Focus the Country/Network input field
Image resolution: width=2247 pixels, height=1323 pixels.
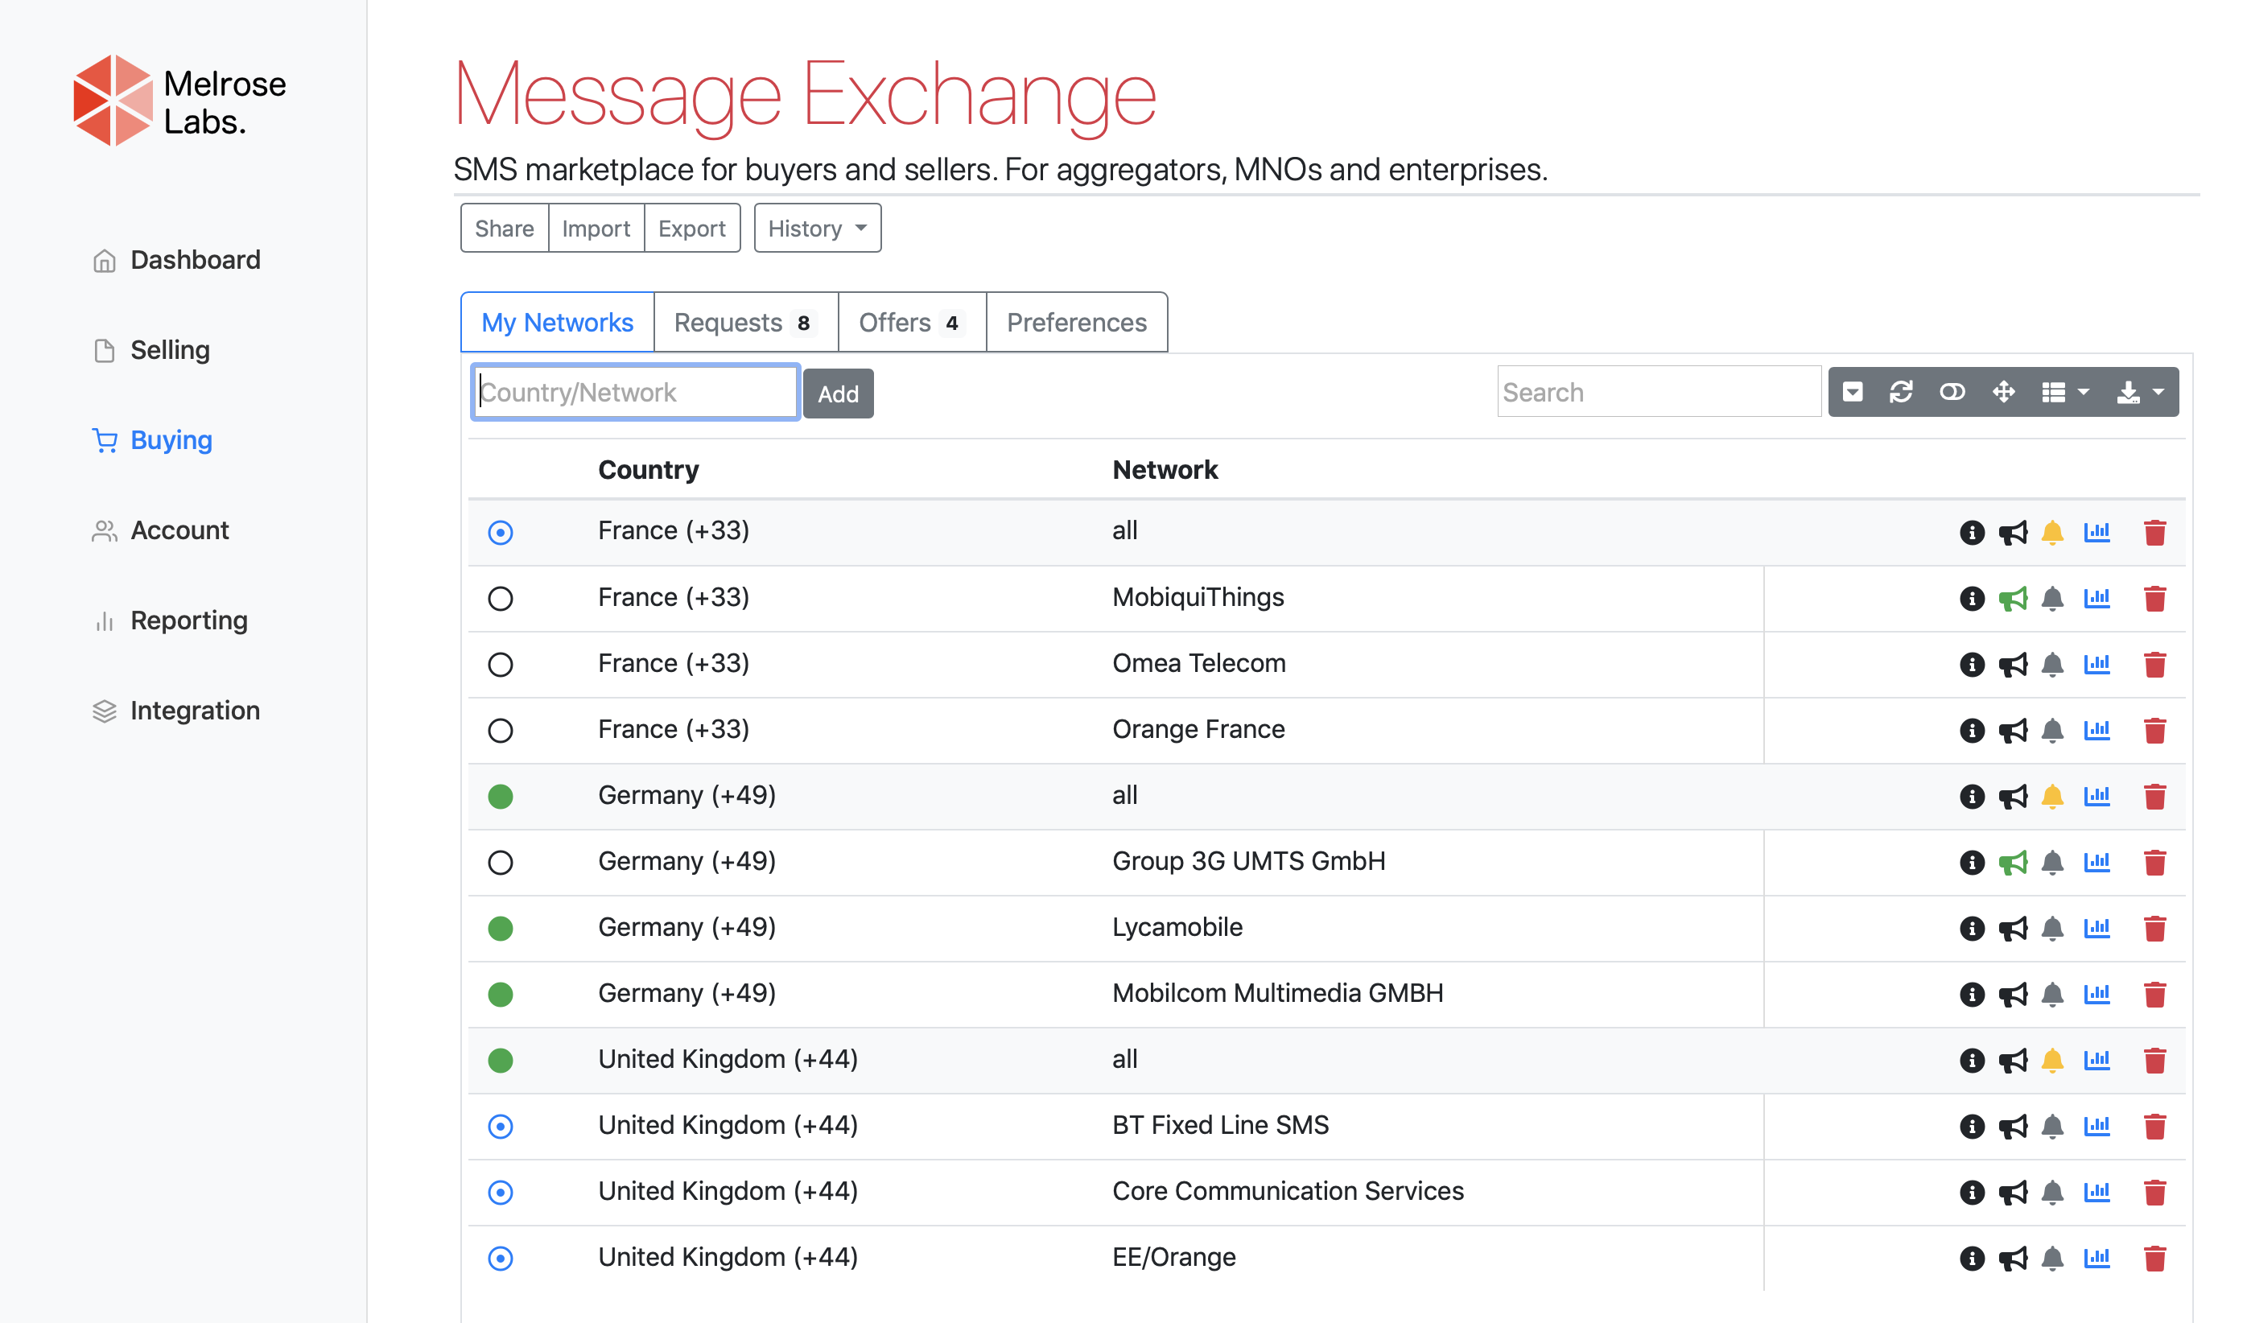coord(635,392)
